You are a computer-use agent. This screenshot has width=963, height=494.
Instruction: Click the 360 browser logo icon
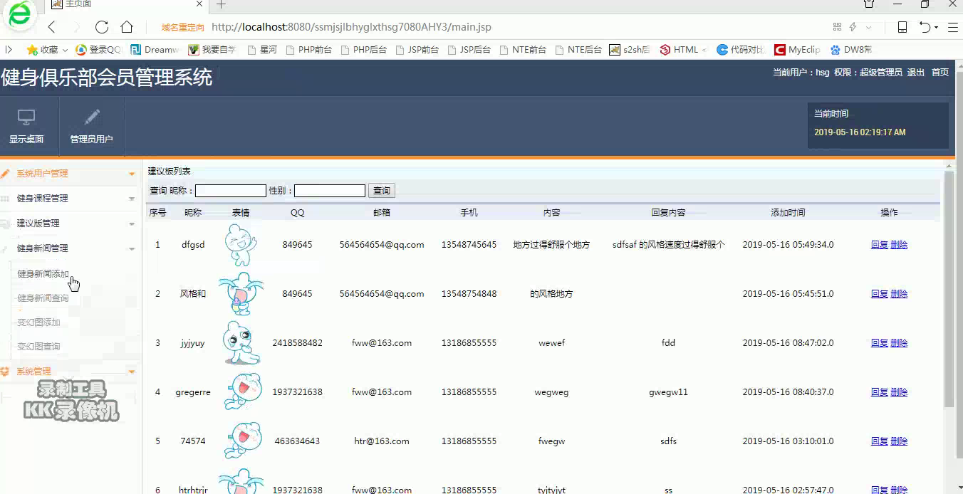[19, 15]
